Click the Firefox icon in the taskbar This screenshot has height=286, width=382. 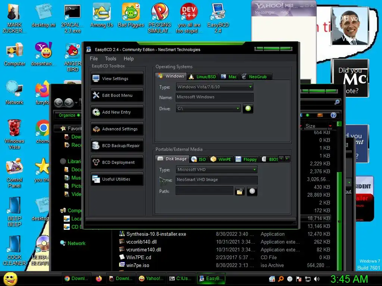coord(98,279)
